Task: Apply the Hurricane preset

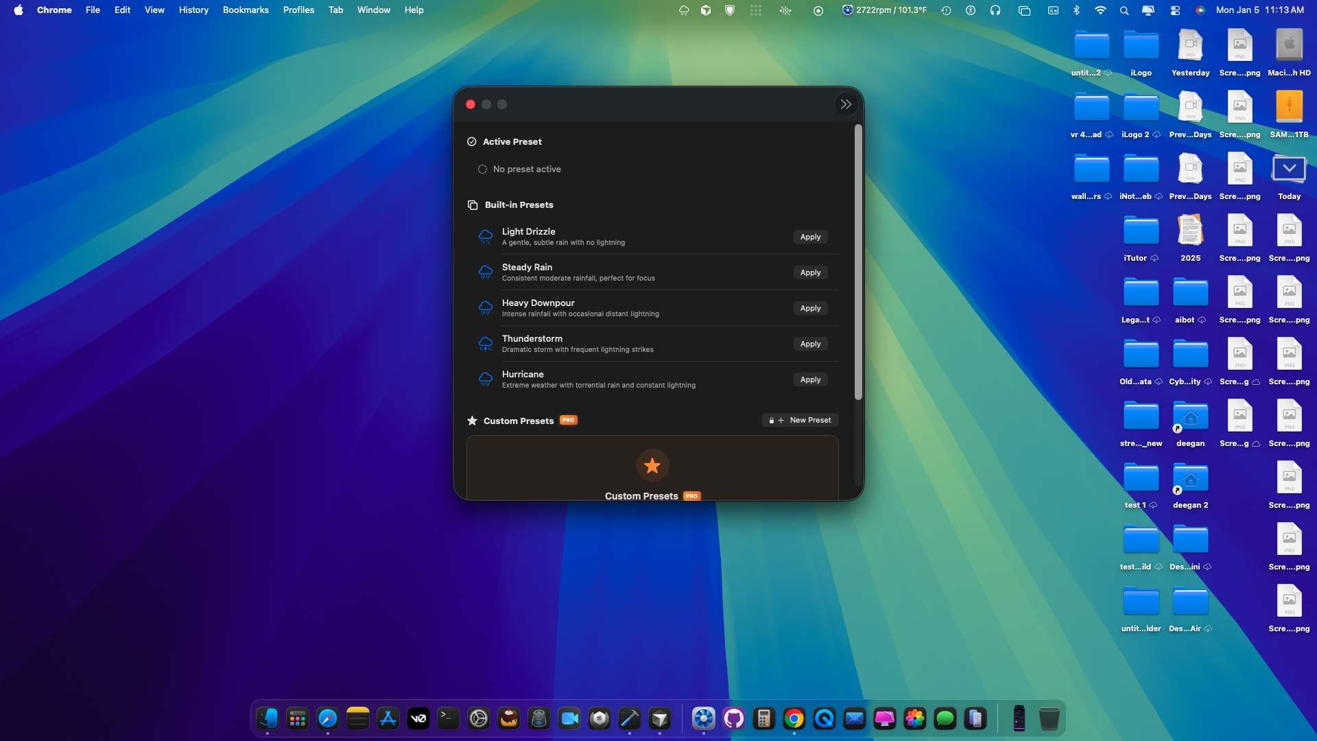Action: coord(810,379)
